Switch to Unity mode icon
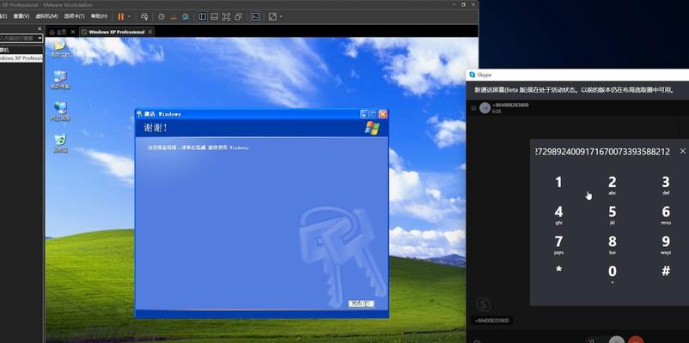Image resolution: width=689 pixels, height=343 pixels. (x=238, y=16)
